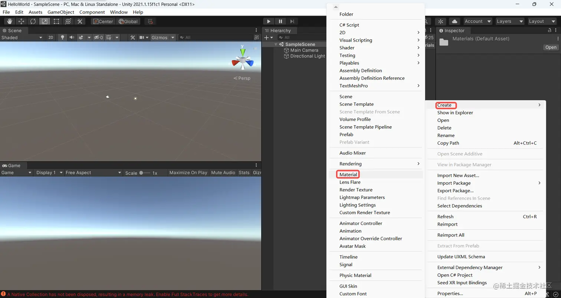Collapse the SampleScene hierarchy arrow
Viewport: 561px width, 298px height.
click(276, 45)
